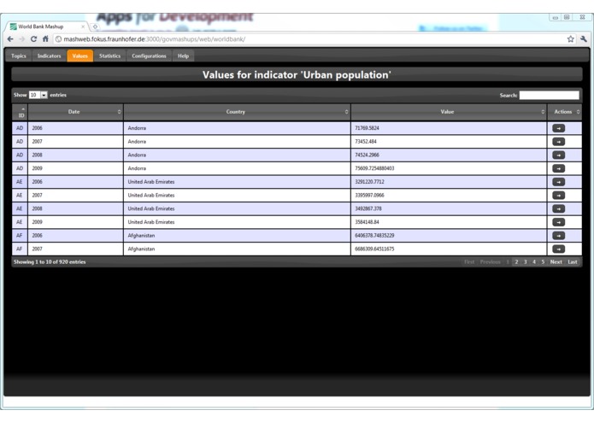Click action arrow for Andorra 2006 row
Image resolution: width=594 pixels, height=422 pixels.
point(558,128)
